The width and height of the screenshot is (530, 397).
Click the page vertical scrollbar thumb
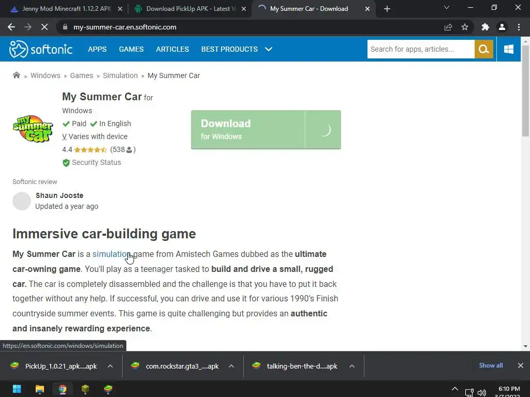point(525,91)
